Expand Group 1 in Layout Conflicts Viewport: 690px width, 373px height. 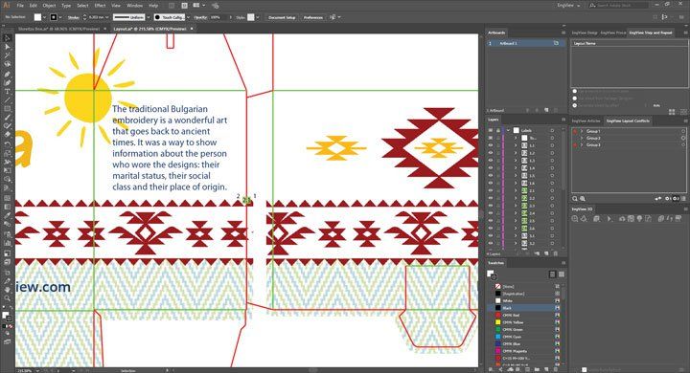point(582,131)
